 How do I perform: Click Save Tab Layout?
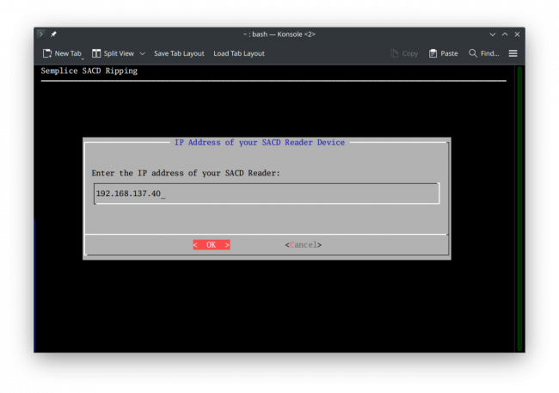pos(179,53)
